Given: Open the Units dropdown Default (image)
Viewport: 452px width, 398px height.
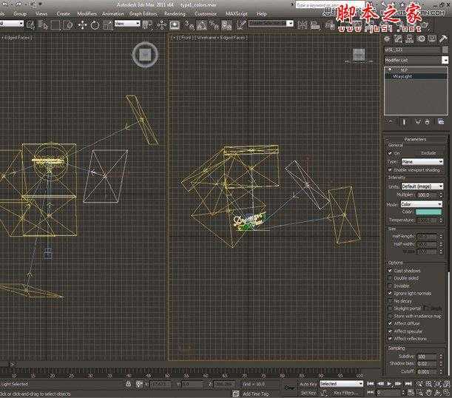Looking at the screenshot, I should tap(422, 186).
